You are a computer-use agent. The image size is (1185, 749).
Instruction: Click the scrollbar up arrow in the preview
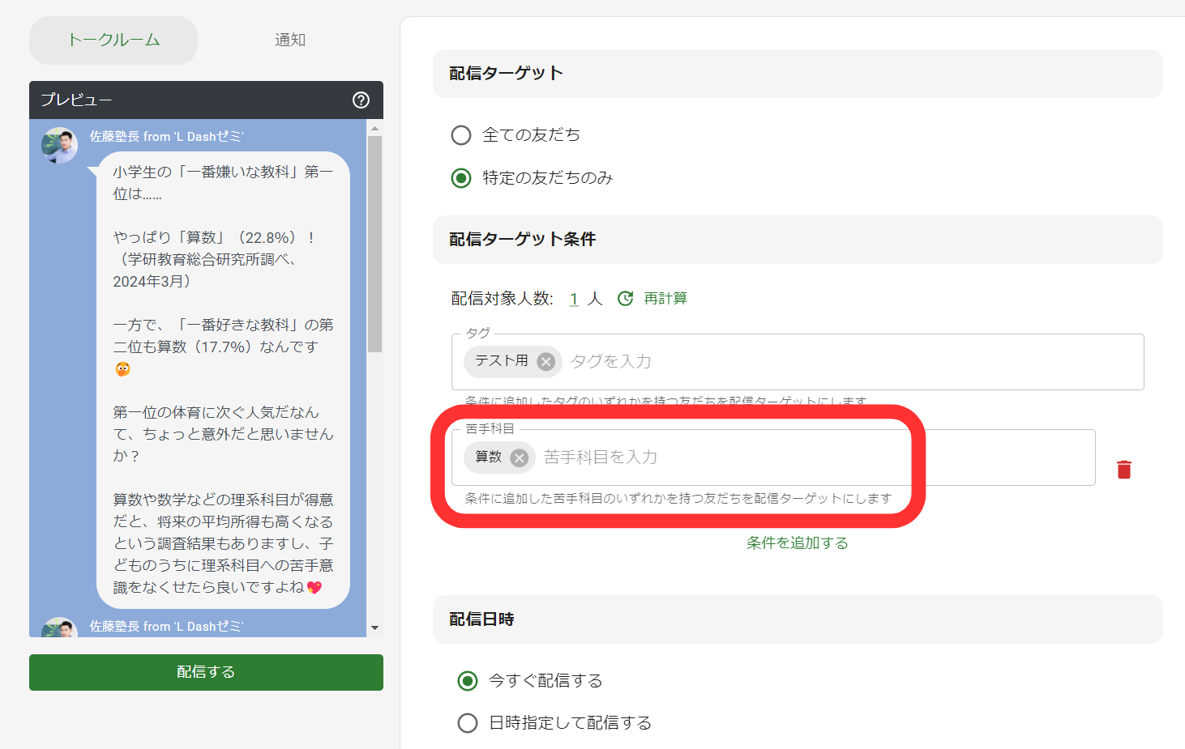[x=374, y=126]
